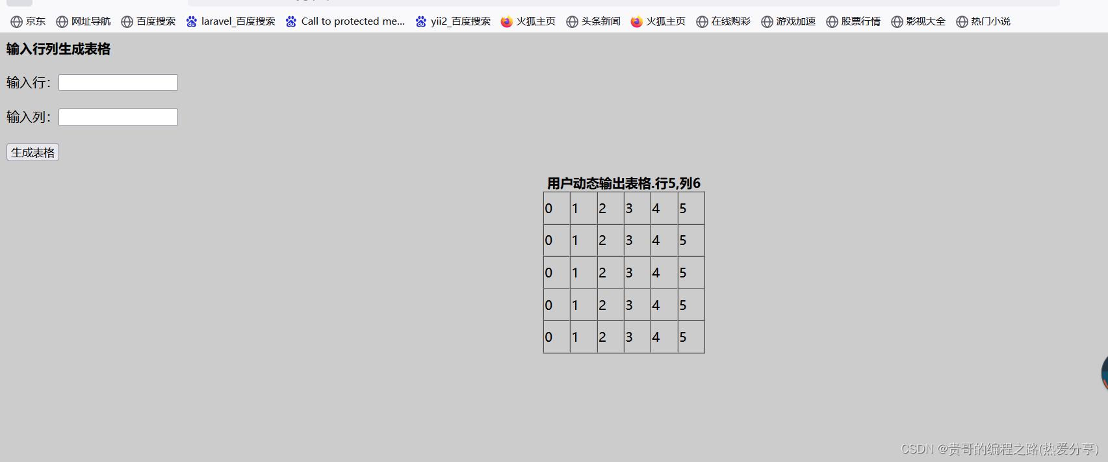This screenshot has width=1108, height=462.
Task: Click the globe icon beside 京东
Action: (x=16, y=22)
